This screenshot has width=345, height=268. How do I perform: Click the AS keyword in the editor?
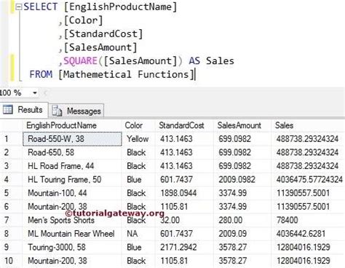click(x=194, y=60)
